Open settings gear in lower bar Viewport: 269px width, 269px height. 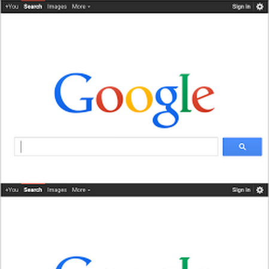[259, 190]
